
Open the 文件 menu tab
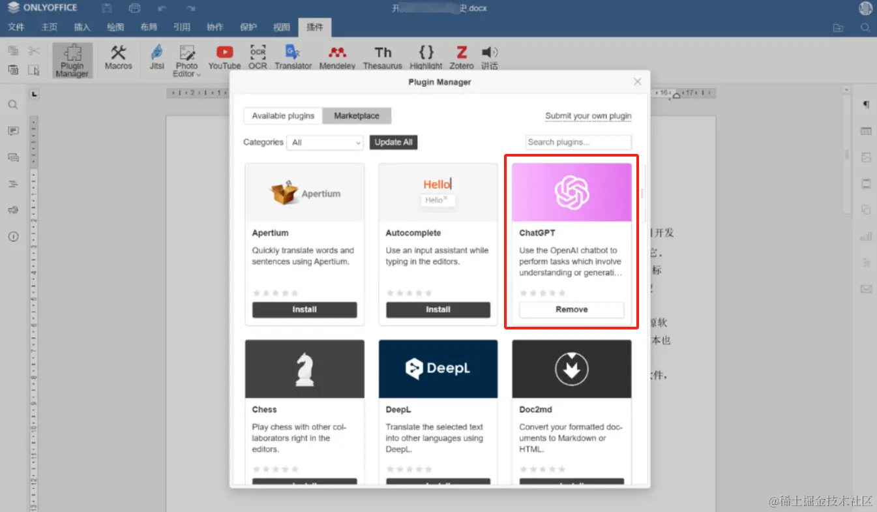point(16,27)
